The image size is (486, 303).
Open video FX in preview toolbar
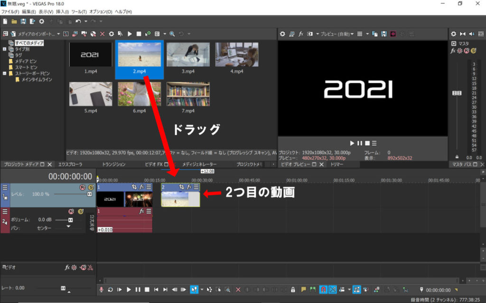301,34
